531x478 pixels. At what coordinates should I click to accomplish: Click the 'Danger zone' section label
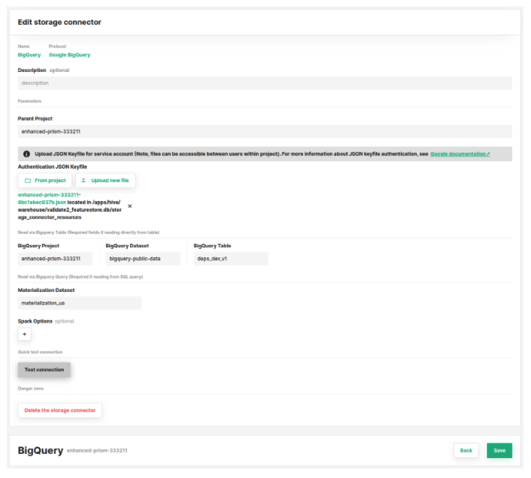(x=31, y=389)
